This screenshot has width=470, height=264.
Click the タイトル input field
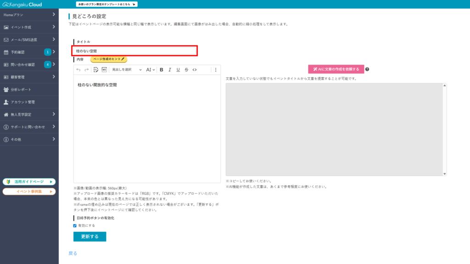point(134,51)
